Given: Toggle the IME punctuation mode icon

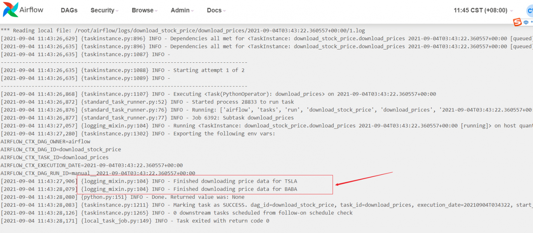Looking at the screenshot, I should pyautogui.click(x=532, y=23).
